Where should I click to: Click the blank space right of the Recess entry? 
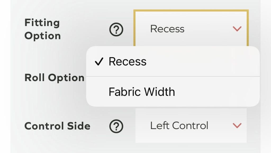click(204, 62)
